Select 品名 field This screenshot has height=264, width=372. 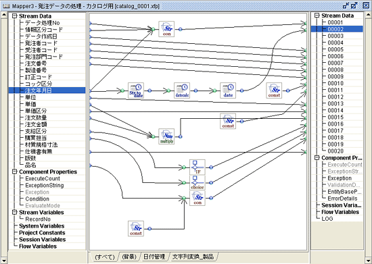pyautogui.click(x=30, y=165)
